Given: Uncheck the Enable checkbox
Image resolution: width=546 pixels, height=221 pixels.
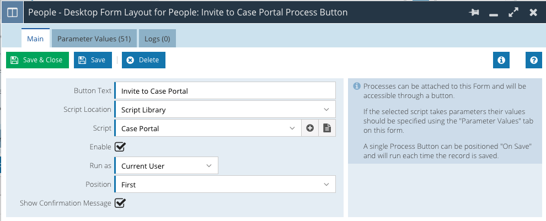Looking at the screenshot, I should [120, 147].
